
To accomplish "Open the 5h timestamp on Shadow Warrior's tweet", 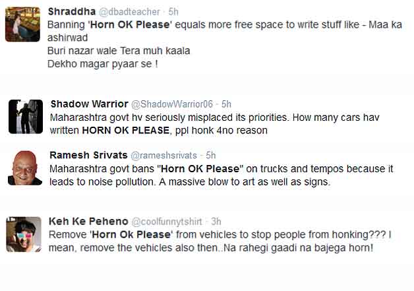I will click(226, 104).
